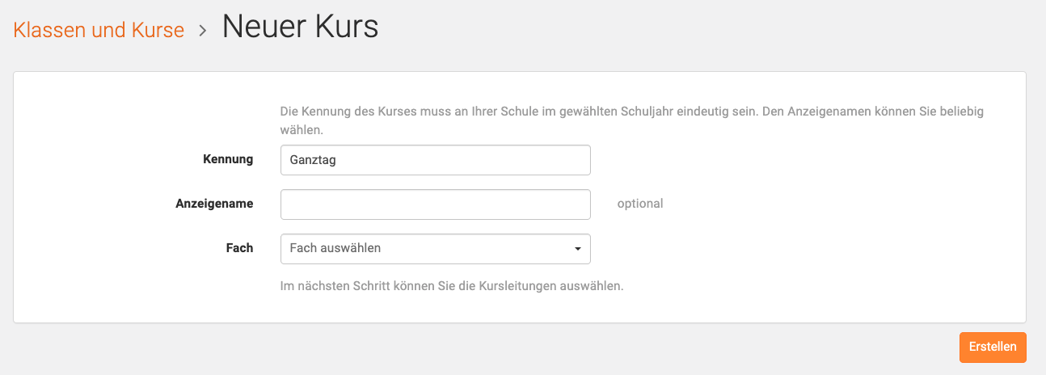Click the orange Erstellen button
The height and width of the screenshot is (375, 1046).
pos(993,347)
